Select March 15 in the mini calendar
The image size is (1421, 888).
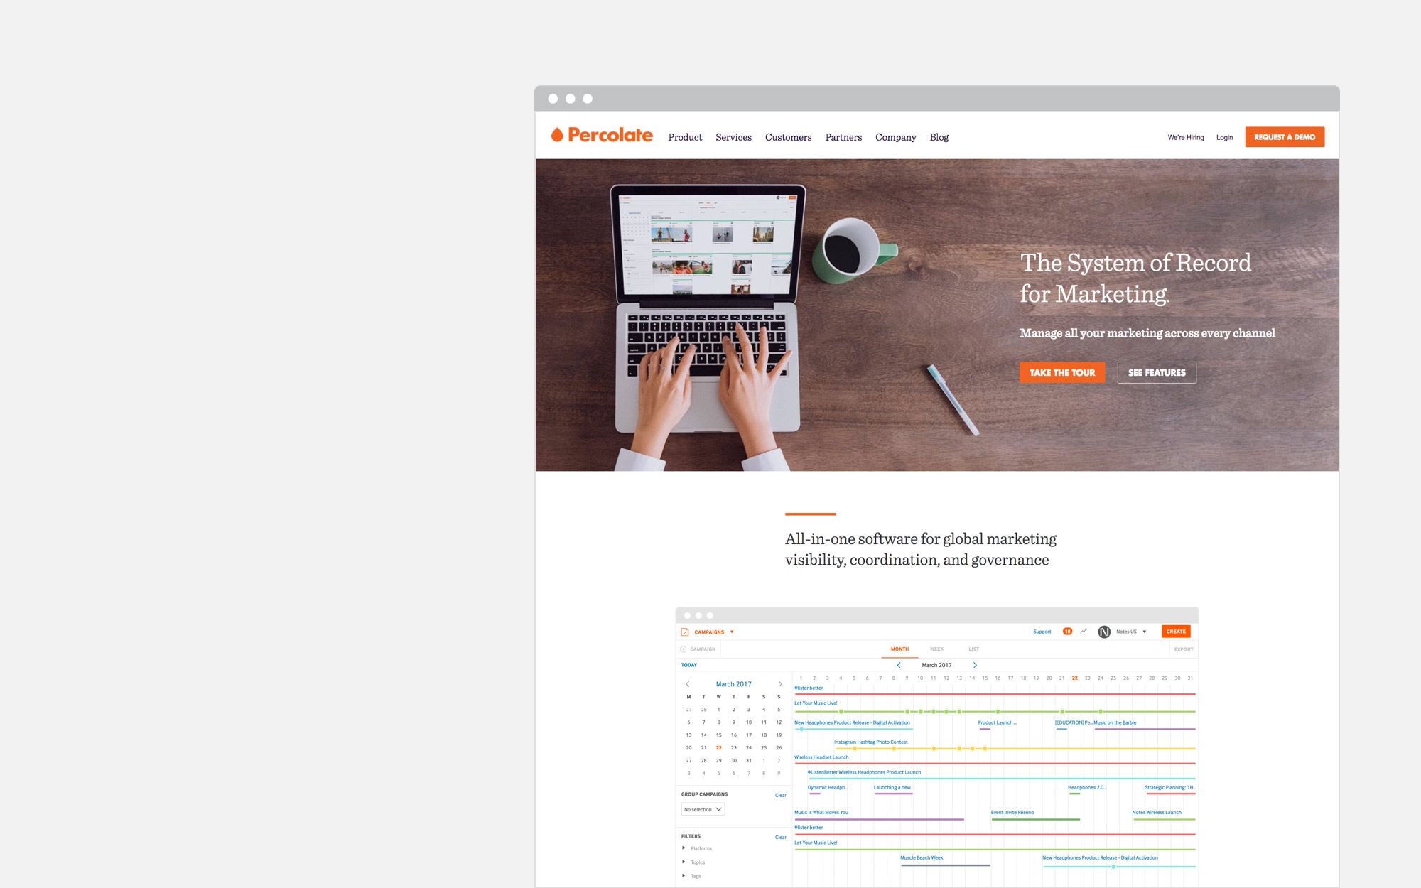(719, 735)
